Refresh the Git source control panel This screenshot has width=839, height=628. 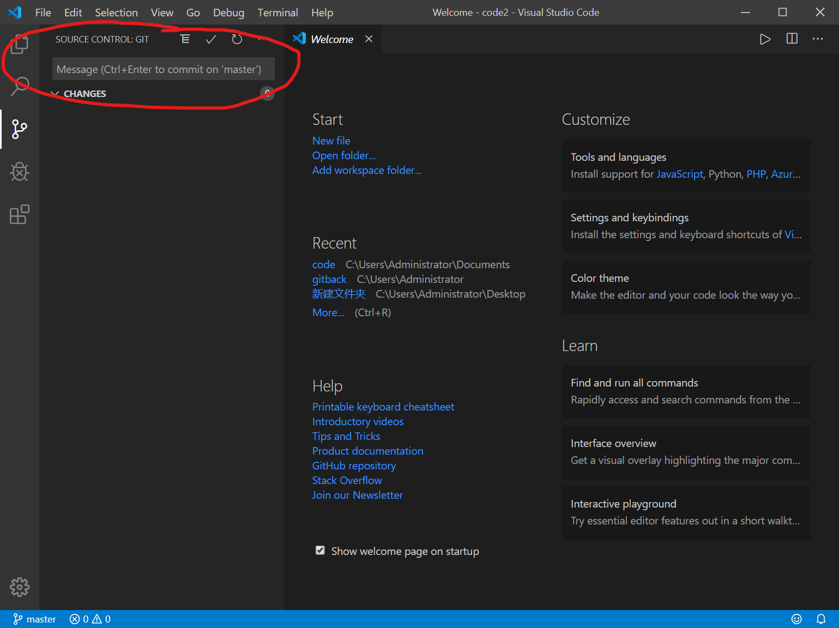click(236, 39)
